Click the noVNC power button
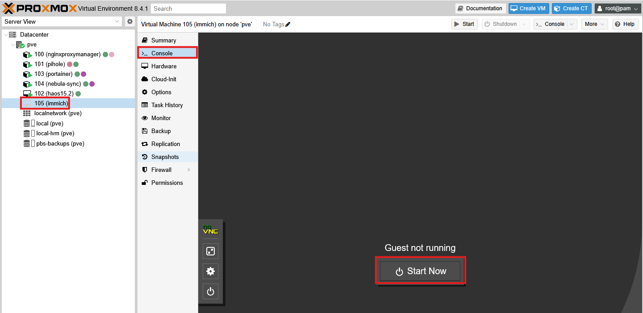Viewport: 643px width, 313px height. pos(210,291)
